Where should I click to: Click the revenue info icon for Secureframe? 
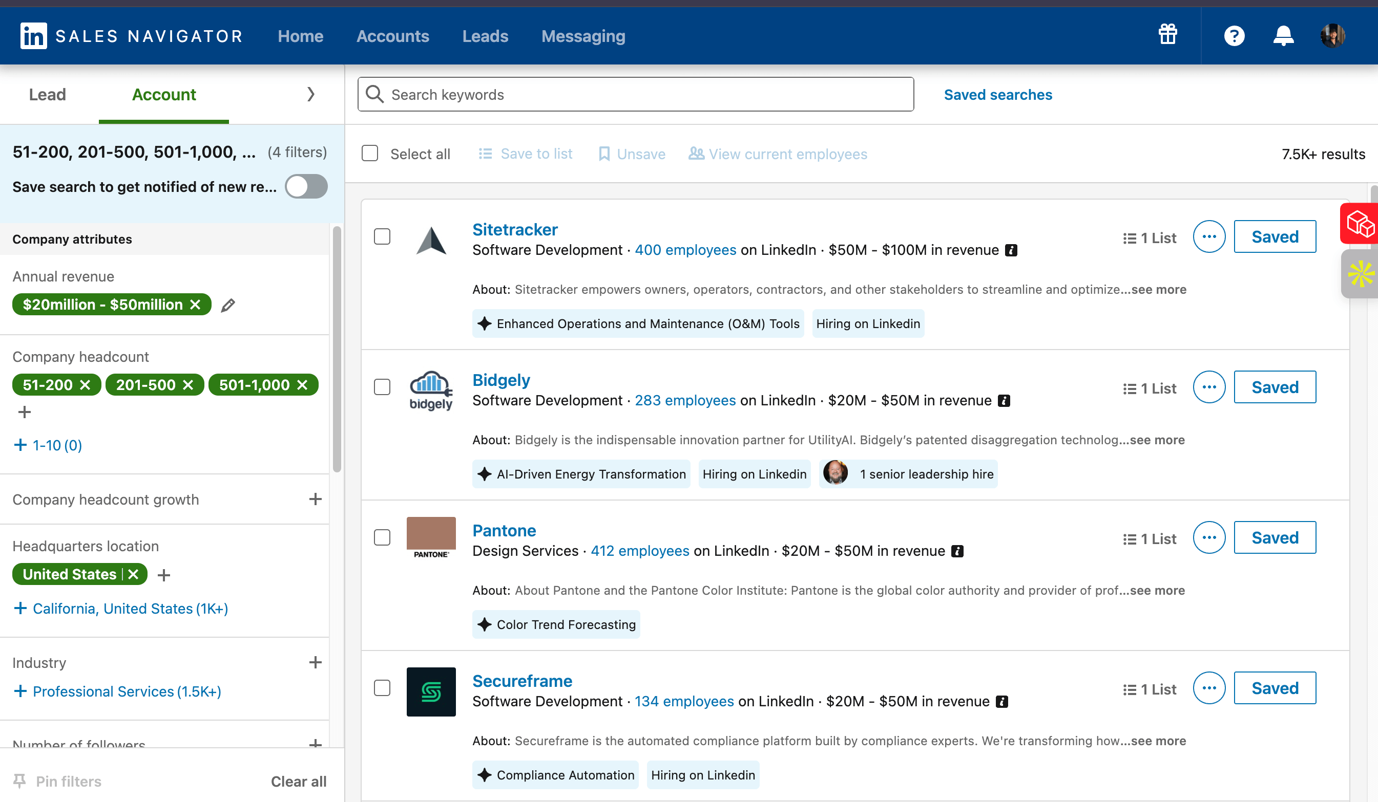pyautogui.click(x=1002, y=702)
